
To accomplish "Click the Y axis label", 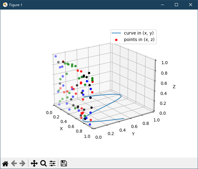I will [x=133, y=134].
